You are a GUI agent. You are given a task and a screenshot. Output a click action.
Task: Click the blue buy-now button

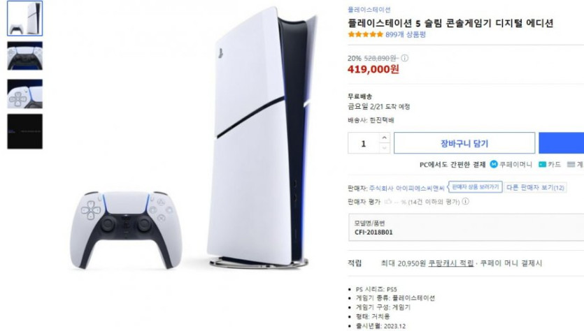point(562,143)
